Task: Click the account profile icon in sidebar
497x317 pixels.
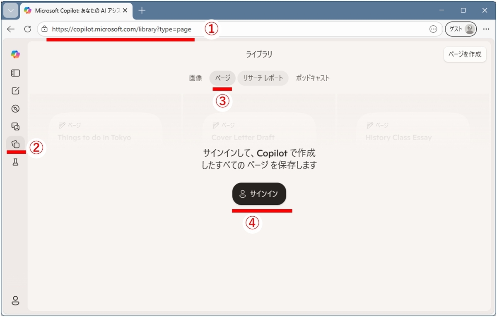Action: [x=15, y=300]
